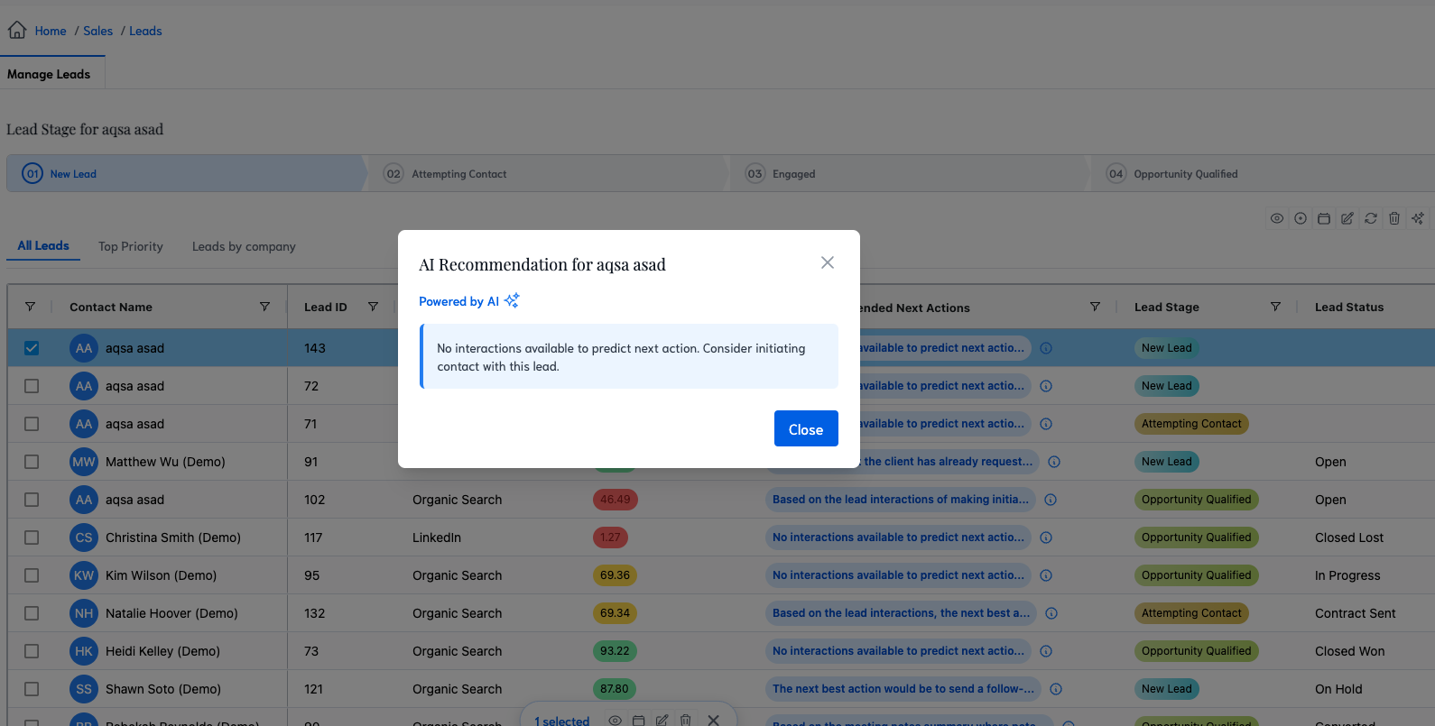
Task: Open the Sales breadcrumb link
Action: pos(97,31)
